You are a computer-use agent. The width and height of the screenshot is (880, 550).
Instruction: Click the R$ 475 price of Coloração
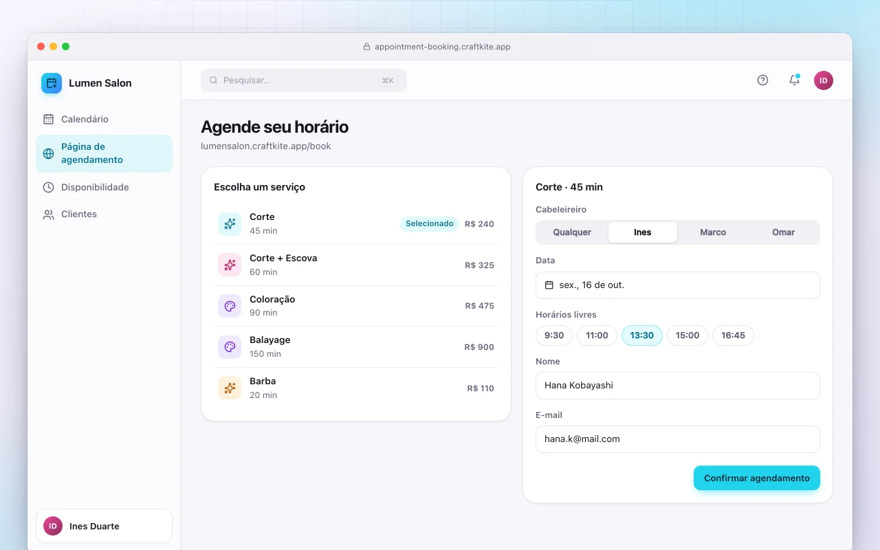(x=480, y=306)
